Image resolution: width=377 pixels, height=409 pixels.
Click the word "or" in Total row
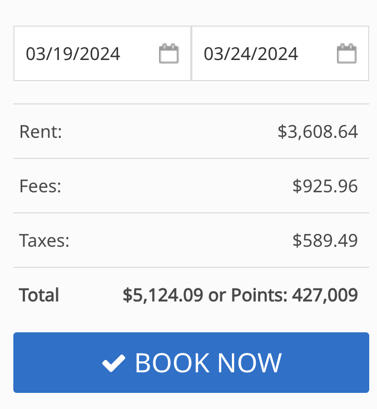coord(216,295)
